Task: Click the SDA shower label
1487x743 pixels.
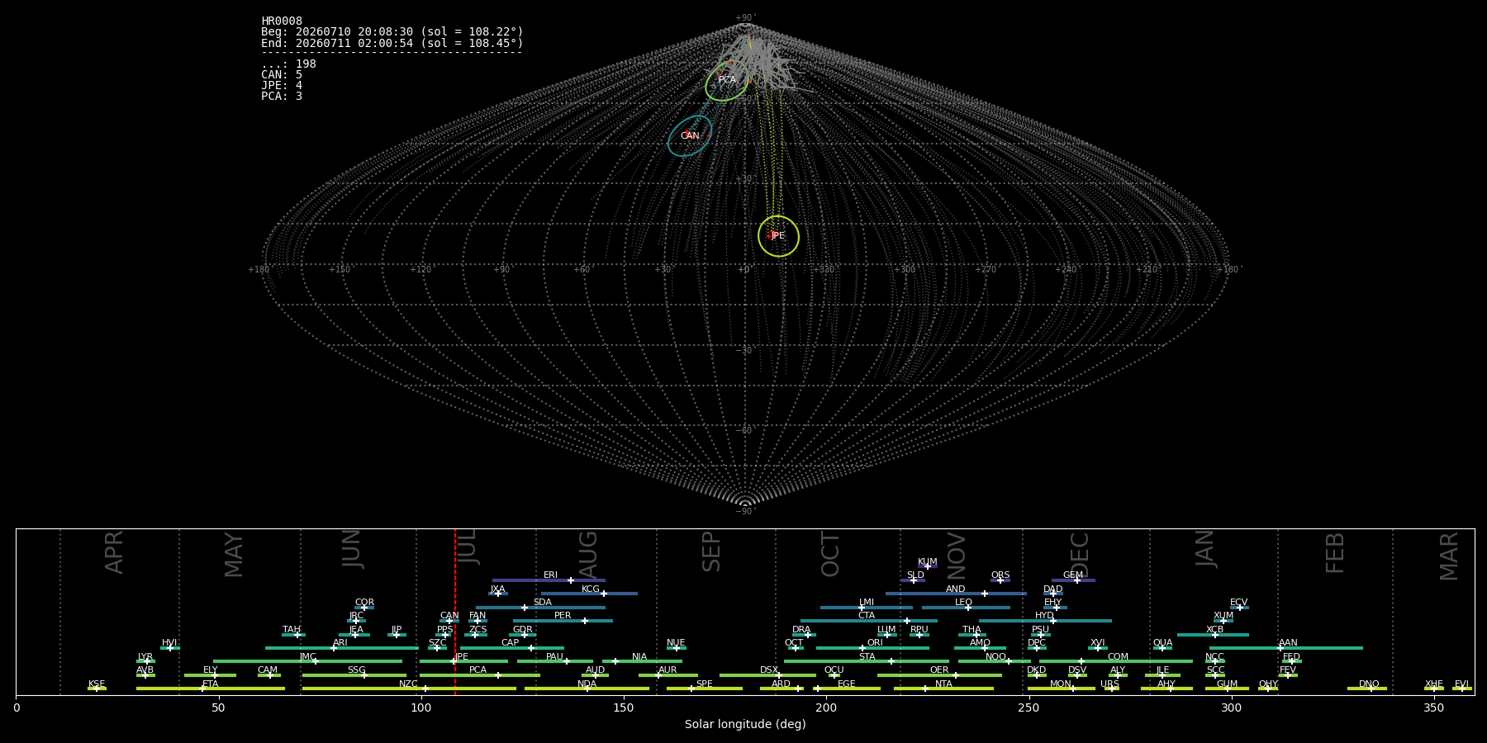Action: [x=542, y=603]
